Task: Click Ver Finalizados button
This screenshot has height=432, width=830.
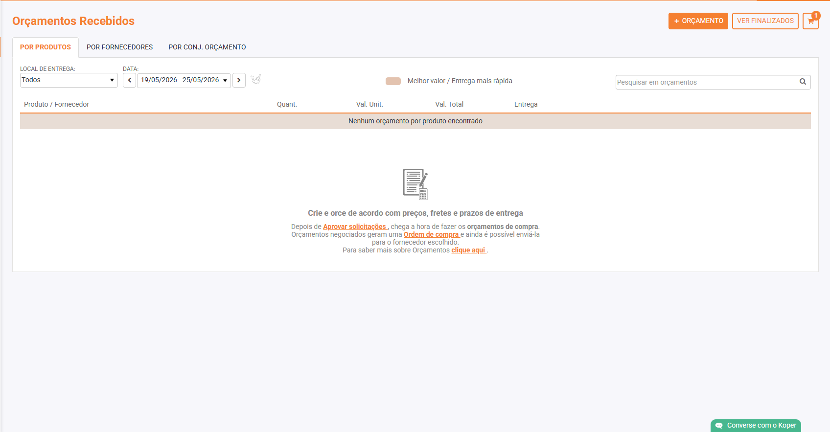Action: (765, 21)
